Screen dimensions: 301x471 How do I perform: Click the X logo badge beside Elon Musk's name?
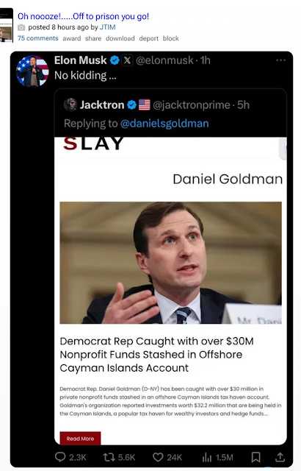tap(127, 60)
